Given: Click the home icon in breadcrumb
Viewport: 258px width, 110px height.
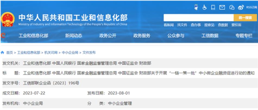Looking at the screenshot, I should (x=2, y=53).
